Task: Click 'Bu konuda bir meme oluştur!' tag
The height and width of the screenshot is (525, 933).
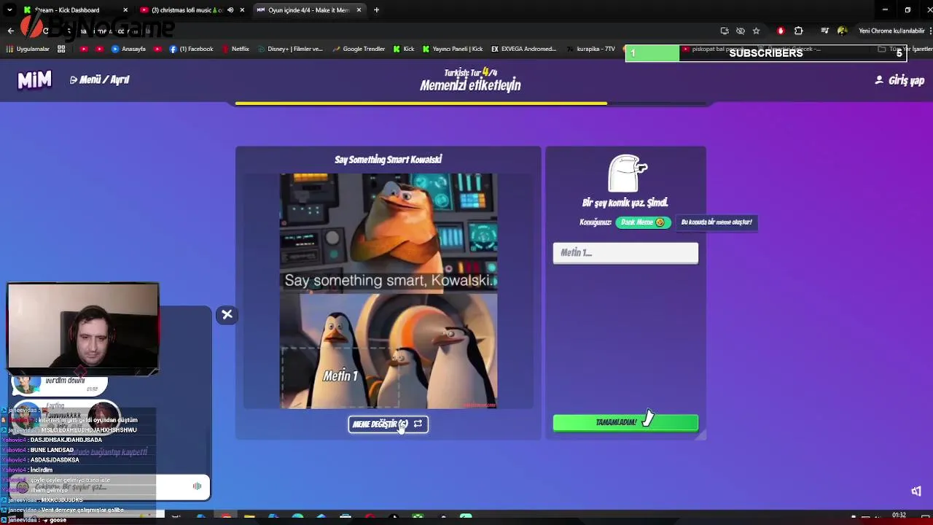Action: [717, 222]
